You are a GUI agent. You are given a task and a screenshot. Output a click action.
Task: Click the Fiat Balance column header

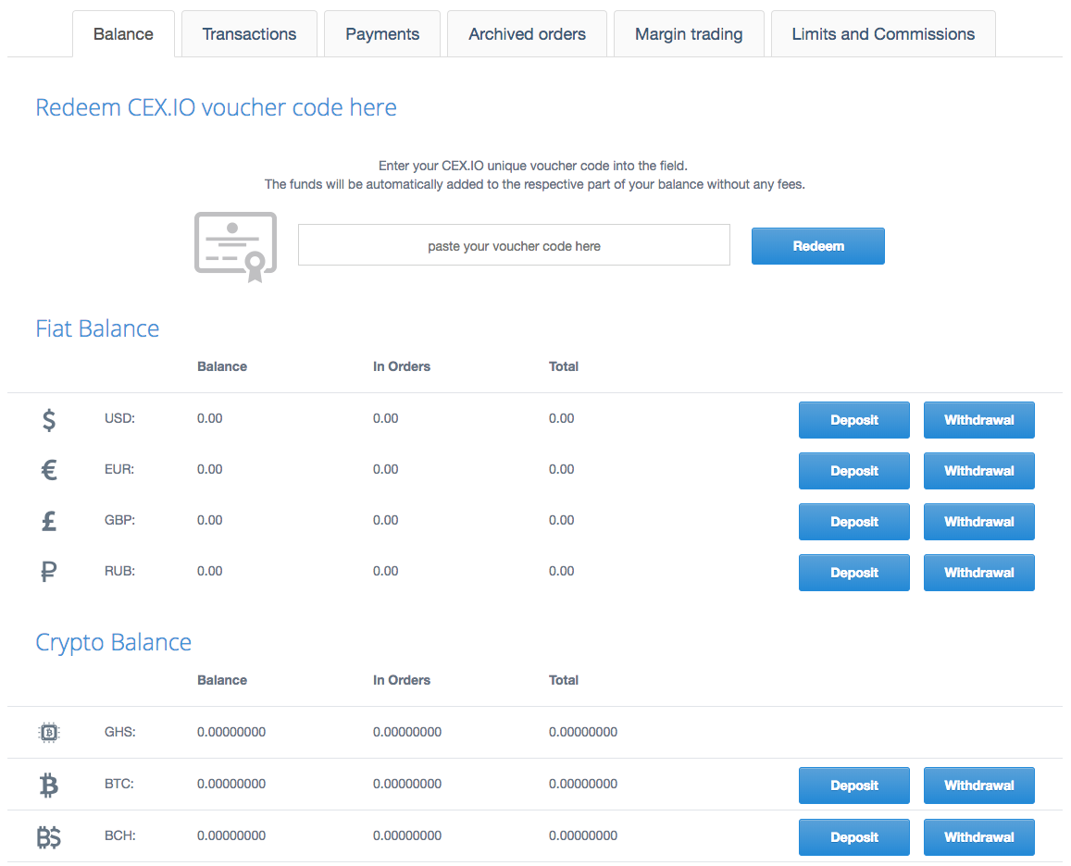[x=222, y=366]
